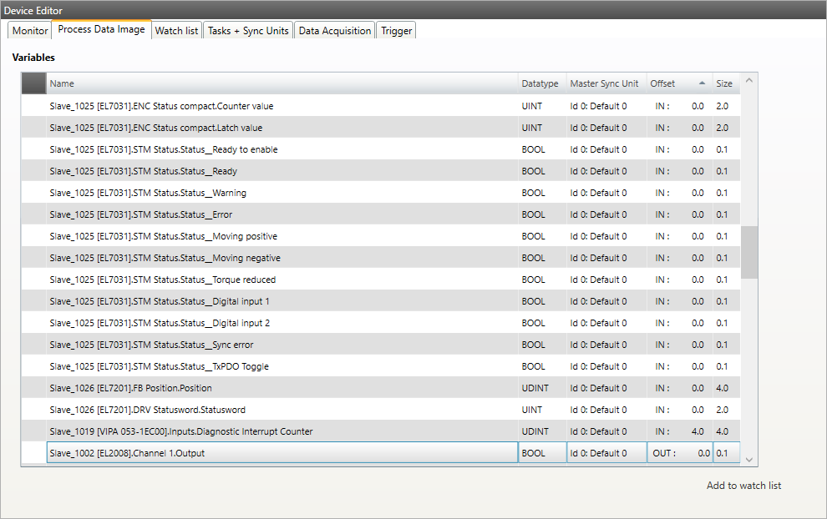Image resolution: width=827 pixels, height=519 pixels.
Task: Click the Add to watch list link
Action: pos(743,485)
